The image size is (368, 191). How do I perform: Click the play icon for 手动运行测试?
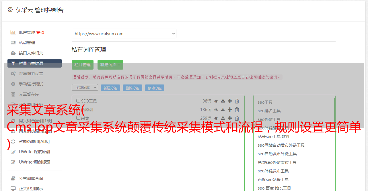tap(13, 84)
